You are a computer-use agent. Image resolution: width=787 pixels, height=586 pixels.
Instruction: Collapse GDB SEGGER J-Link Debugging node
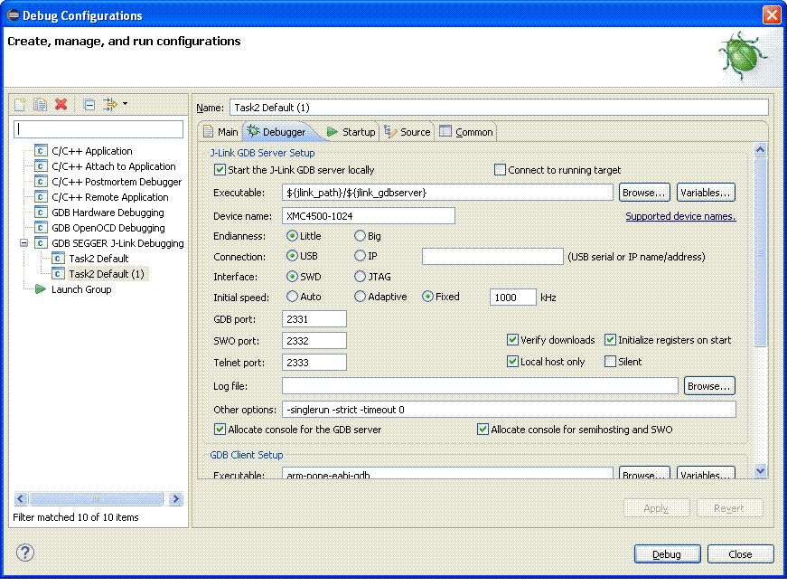point(23,243)
